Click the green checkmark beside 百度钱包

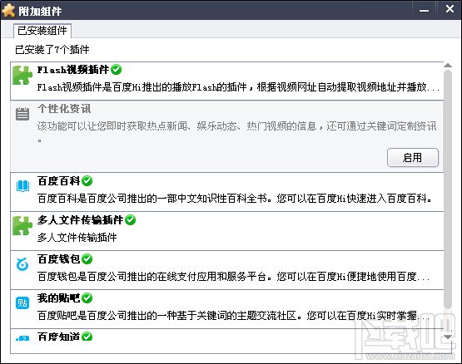(x=87, y=259)
